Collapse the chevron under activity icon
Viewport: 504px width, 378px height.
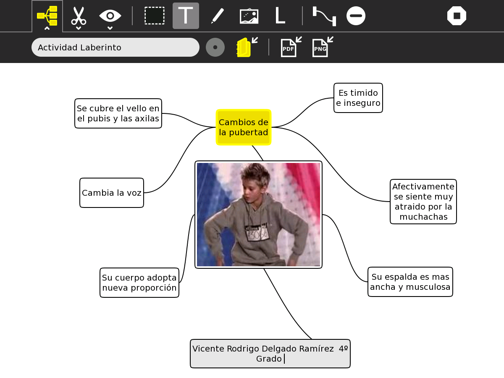[x=47, y=28]
